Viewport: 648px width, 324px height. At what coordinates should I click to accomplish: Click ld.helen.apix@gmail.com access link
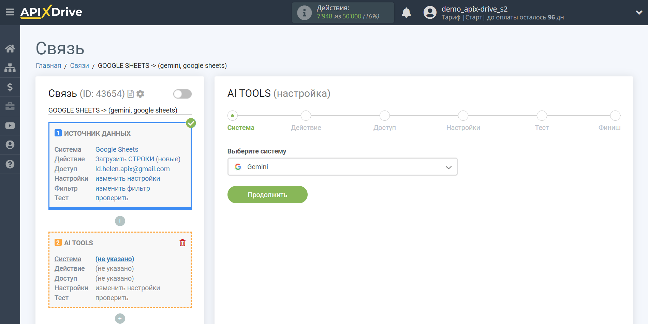(x=132, y=169)
